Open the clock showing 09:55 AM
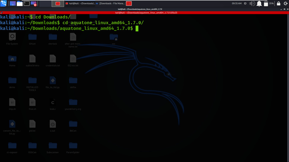This screenshot has height=162, width=289. pos(237,4)
